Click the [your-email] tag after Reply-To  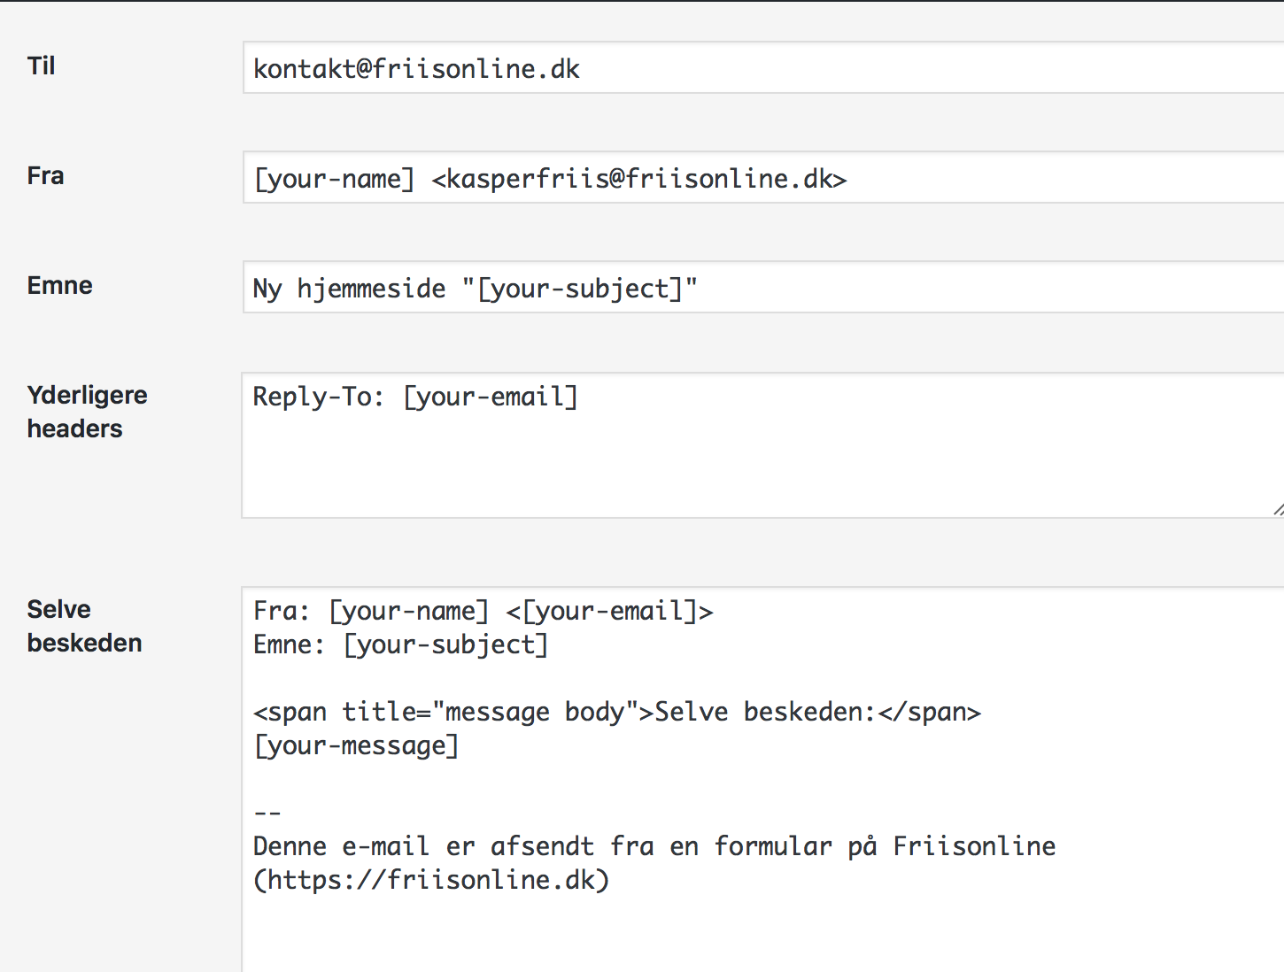(x=491, y=397)
